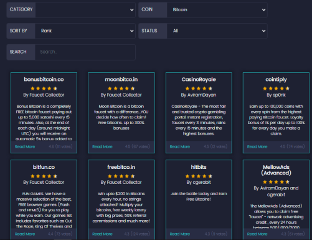Click the Moon Bitcoin description paragraph
The height and width of the screenshot is (240, 312).
(x=121, y=117)
